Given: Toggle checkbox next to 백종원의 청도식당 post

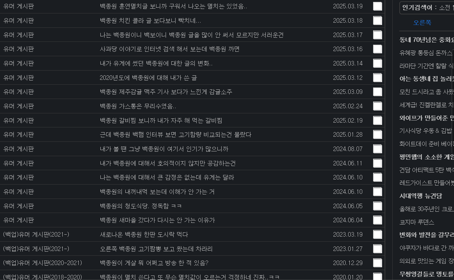Looking at the screenshot, I should [x=377, y=206].
